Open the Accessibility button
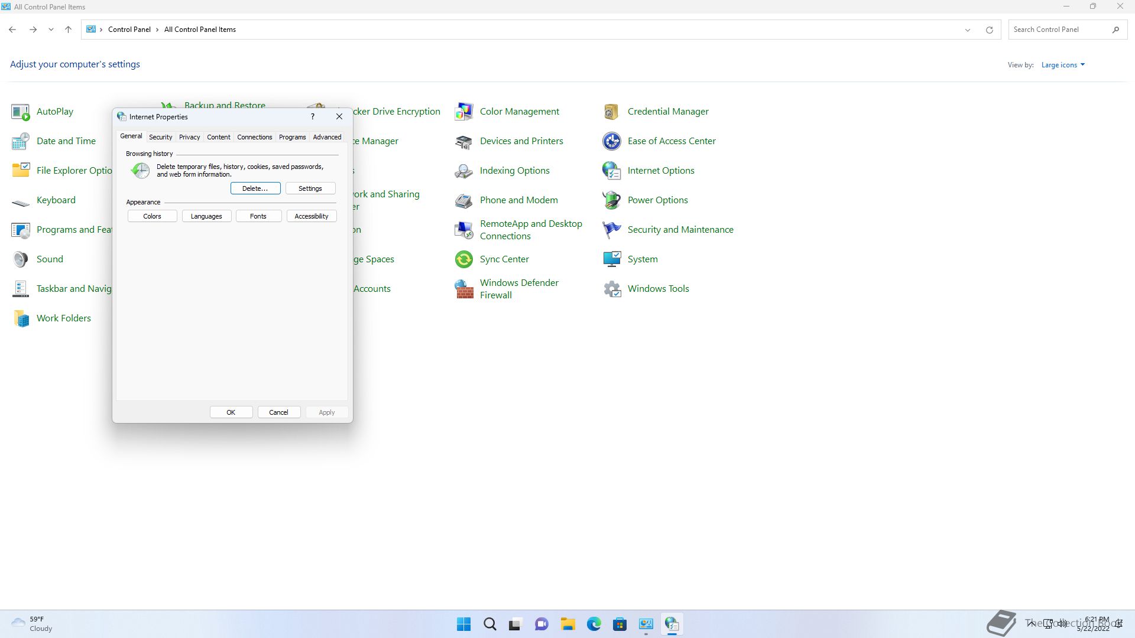1135x638 pixels. point(312,216)
